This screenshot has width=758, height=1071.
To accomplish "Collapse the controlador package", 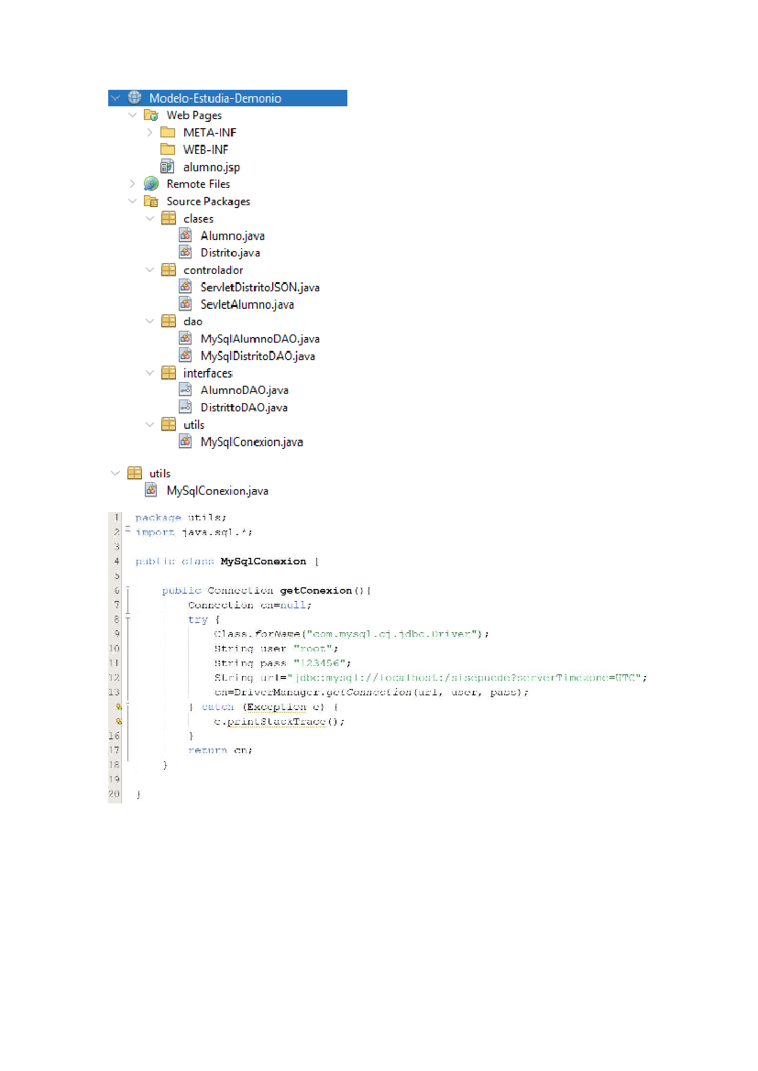I will click(150, 270).
